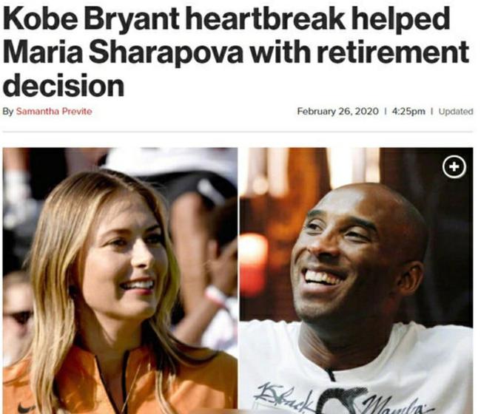Select the February 26, 2020 date text
The height and width of the screenshot is (414, 481).
click(337, 111)
